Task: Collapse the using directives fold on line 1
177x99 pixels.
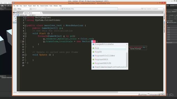Action: click(25, 18)
